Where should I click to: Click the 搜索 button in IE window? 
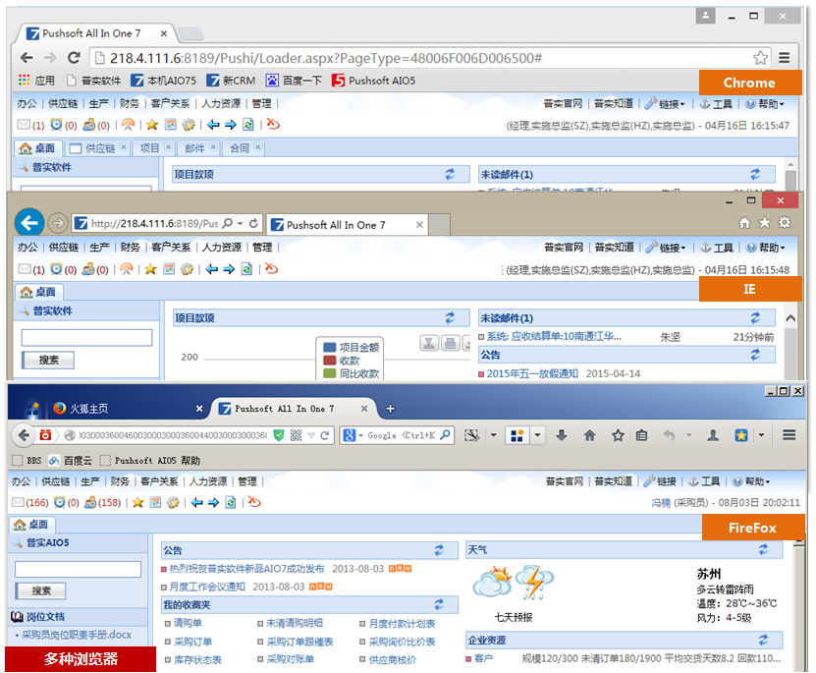(48, 360)
